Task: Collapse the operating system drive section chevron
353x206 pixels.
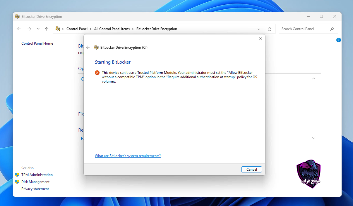Action: [313, 78]
